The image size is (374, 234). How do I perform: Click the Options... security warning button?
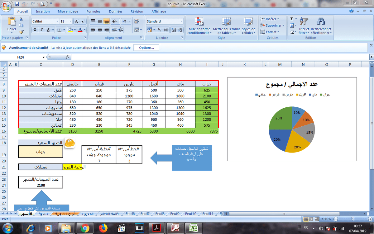(x=146, y=48)
